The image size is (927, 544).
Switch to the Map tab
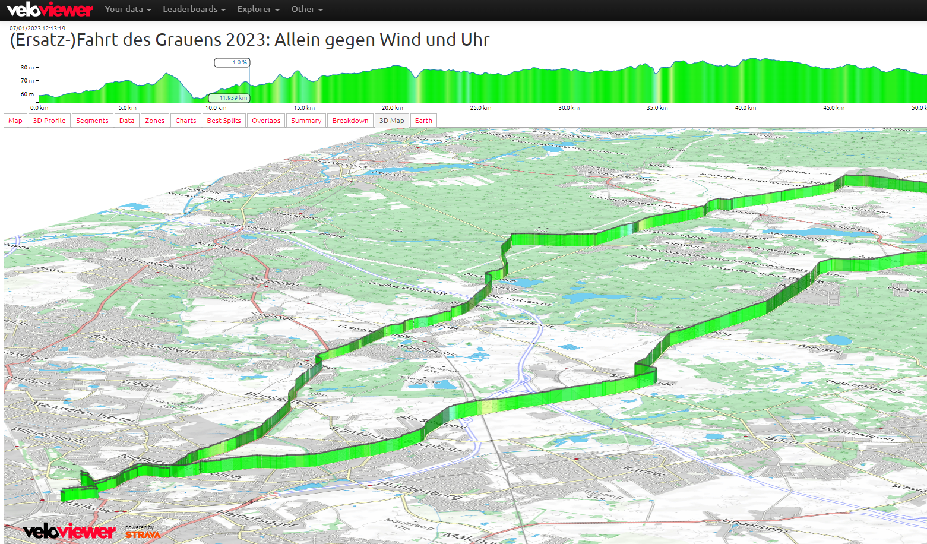pos(15,121)
